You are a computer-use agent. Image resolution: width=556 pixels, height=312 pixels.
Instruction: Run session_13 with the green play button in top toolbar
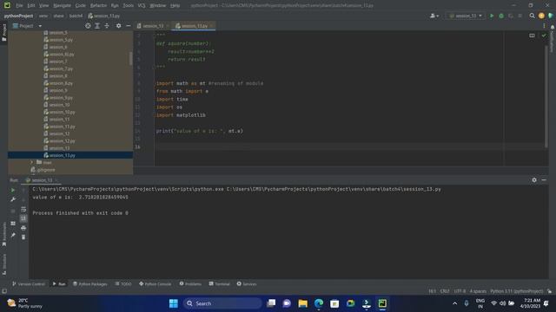tap(492, 16)
